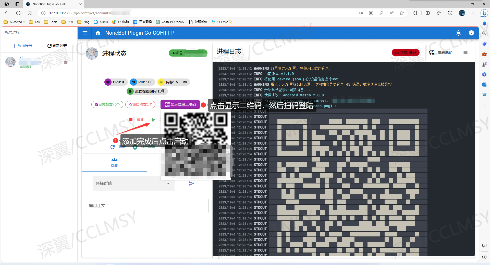Open the CCLMSY bookmark

(222, 22)
